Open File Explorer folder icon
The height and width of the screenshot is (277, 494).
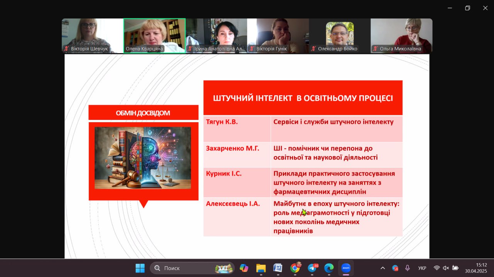(261, 268)
